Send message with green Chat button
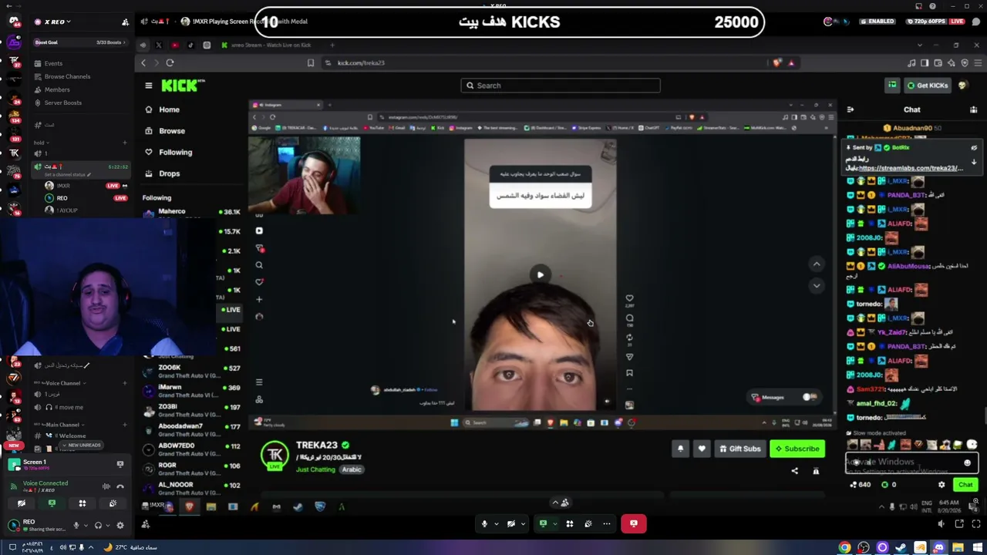This screenshot has height=555, width=987. 965,485
